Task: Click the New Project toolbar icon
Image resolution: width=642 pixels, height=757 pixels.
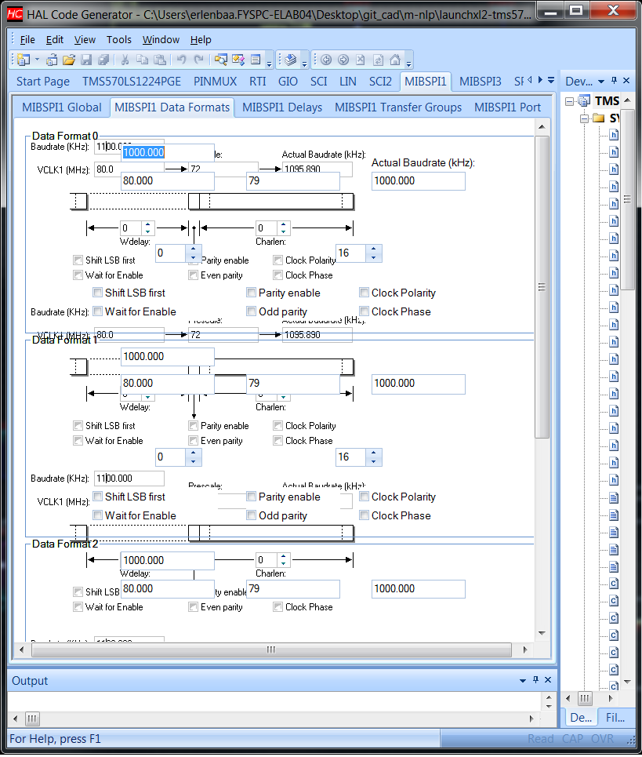Action: (24, 60)
